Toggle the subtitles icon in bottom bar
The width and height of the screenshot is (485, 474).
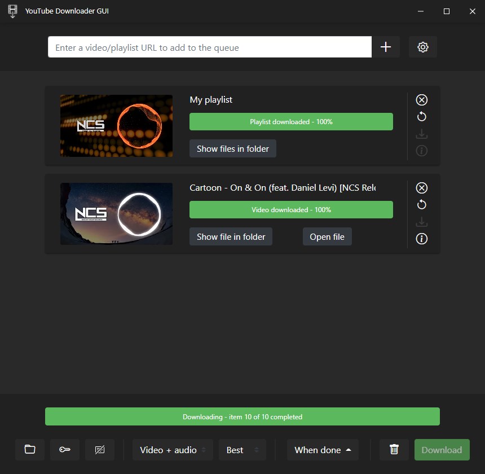[x=100, y=450]
